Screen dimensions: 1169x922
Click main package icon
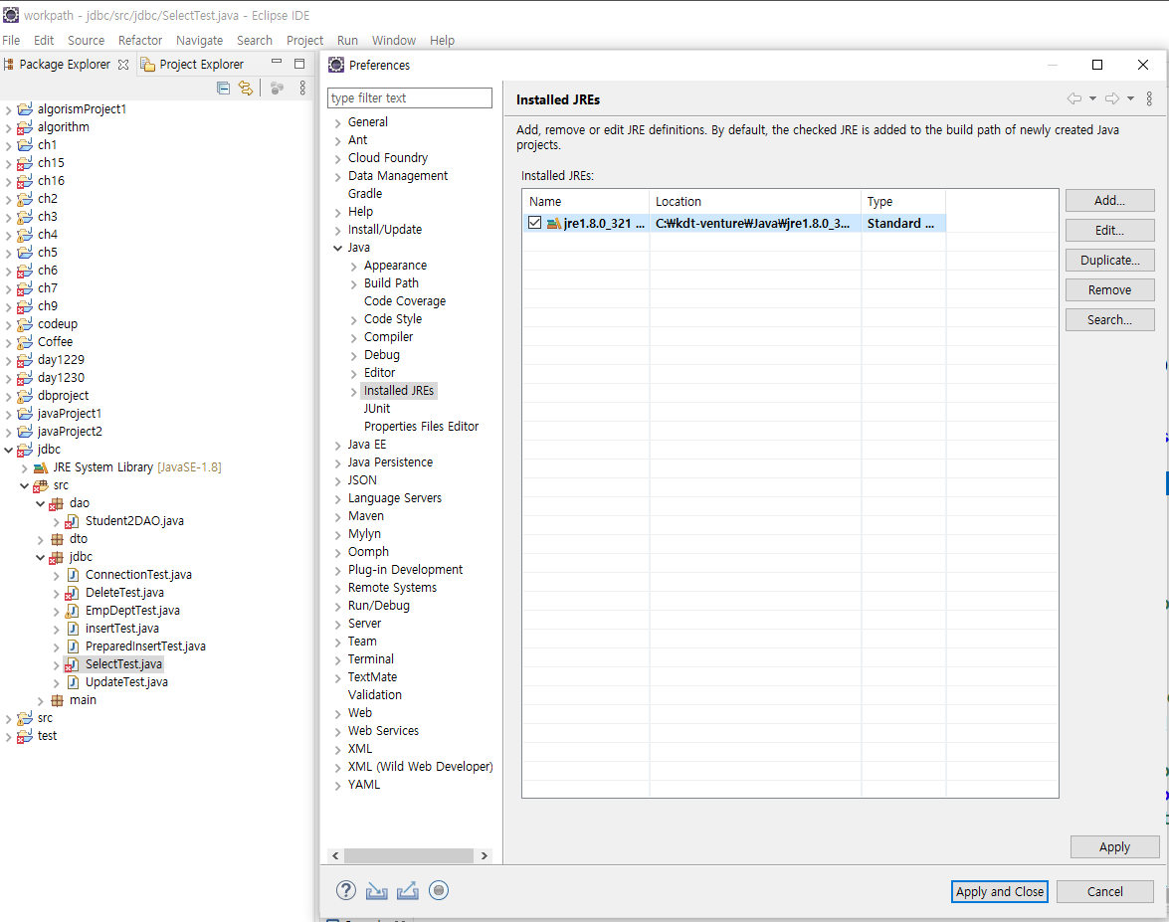click(x=57, y=700)
